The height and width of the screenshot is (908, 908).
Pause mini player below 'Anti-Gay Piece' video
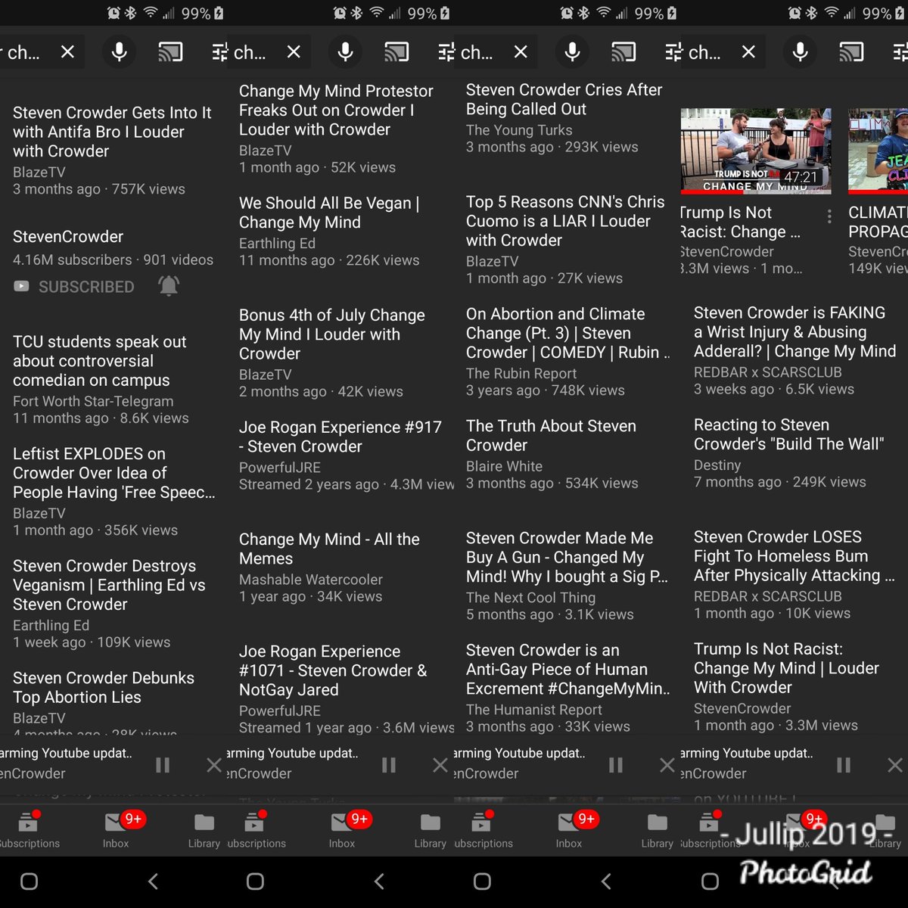point(616,765)
